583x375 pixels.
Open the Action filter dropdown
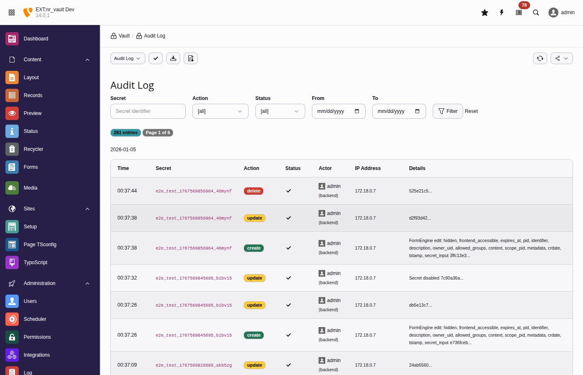coord(220,111)
